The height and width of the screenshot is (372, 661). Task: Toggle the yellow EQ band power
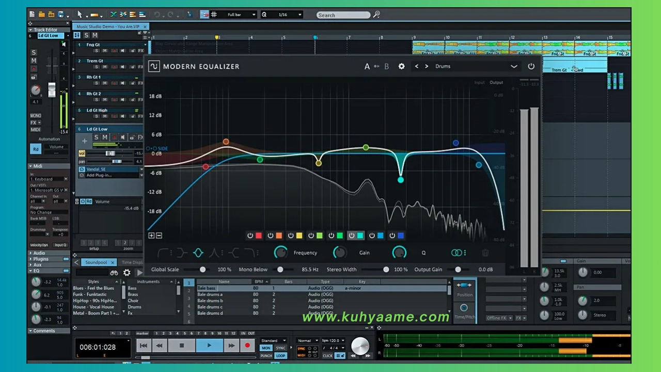click(291, 236)
